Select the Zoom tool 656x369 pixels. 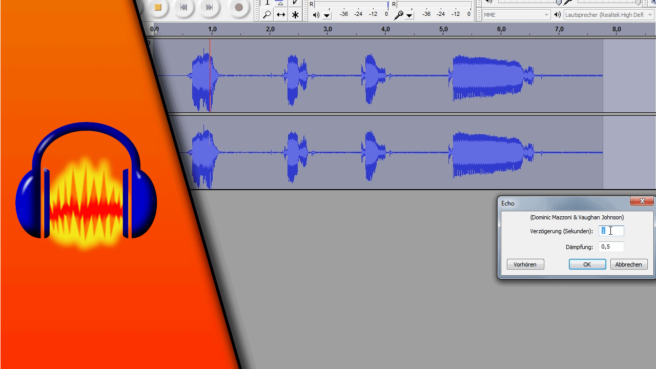tap(267, 15)
